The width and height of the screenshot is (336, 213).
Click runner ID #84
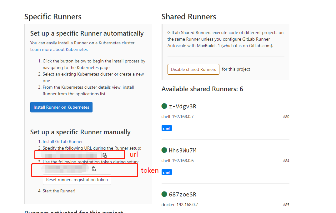[286, 161]
